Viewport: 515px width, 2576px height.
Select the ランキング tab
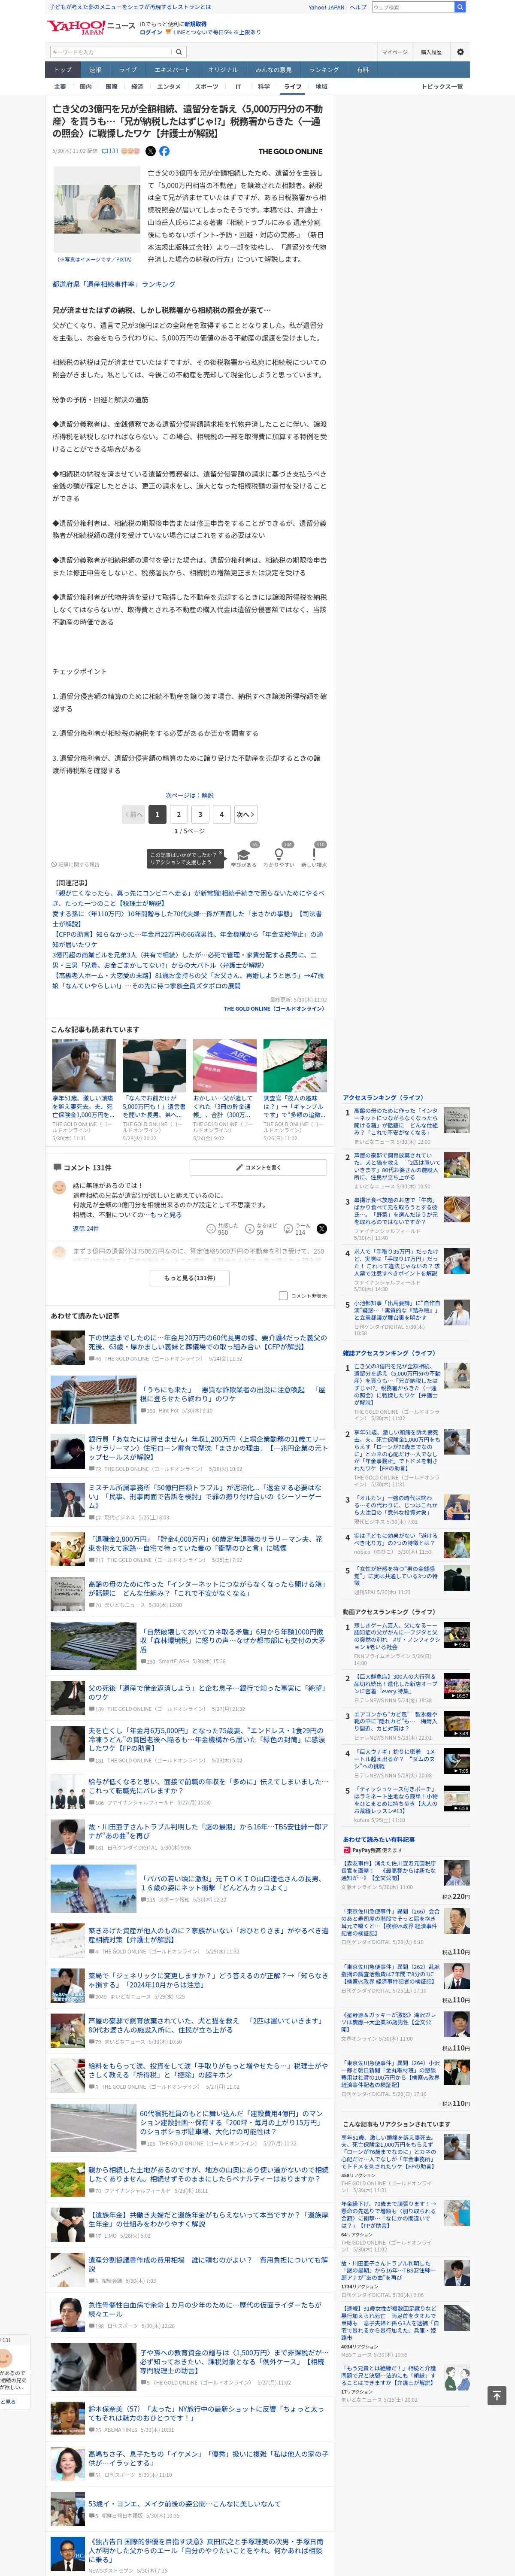tap(324, 70)
